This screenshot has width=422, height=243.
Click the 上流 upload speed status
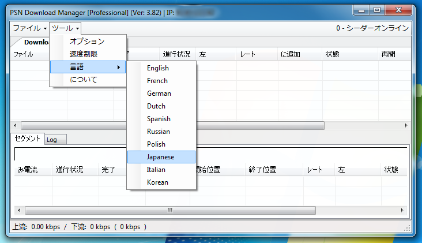pyautogui.click(x=36, y=227)
